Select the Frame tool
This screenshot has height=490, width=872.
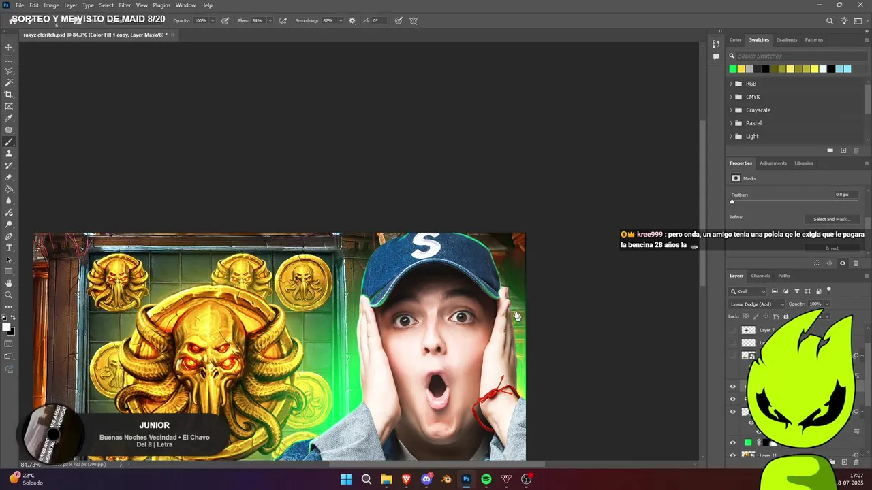(9, 106)
